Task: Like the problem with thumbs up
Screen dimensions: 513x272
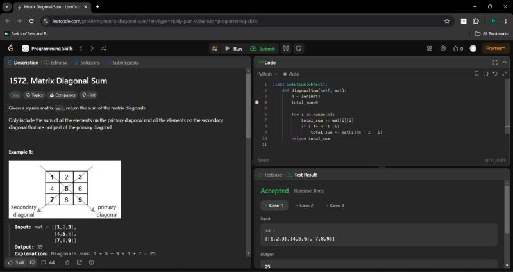Action: click(16, 262)
